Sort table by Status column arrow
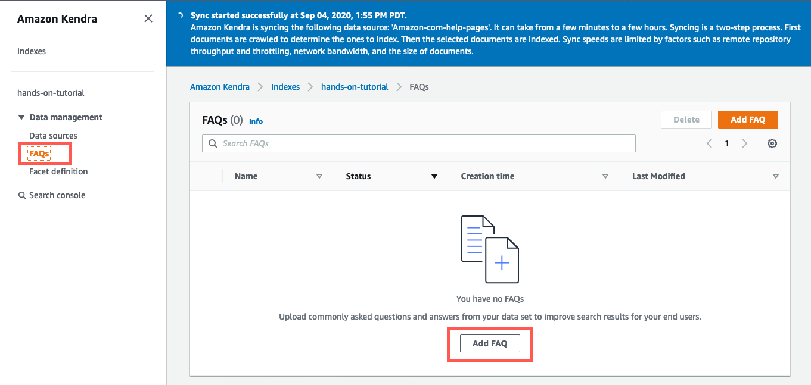Screen dimensions: 811x385 (434, 176)
